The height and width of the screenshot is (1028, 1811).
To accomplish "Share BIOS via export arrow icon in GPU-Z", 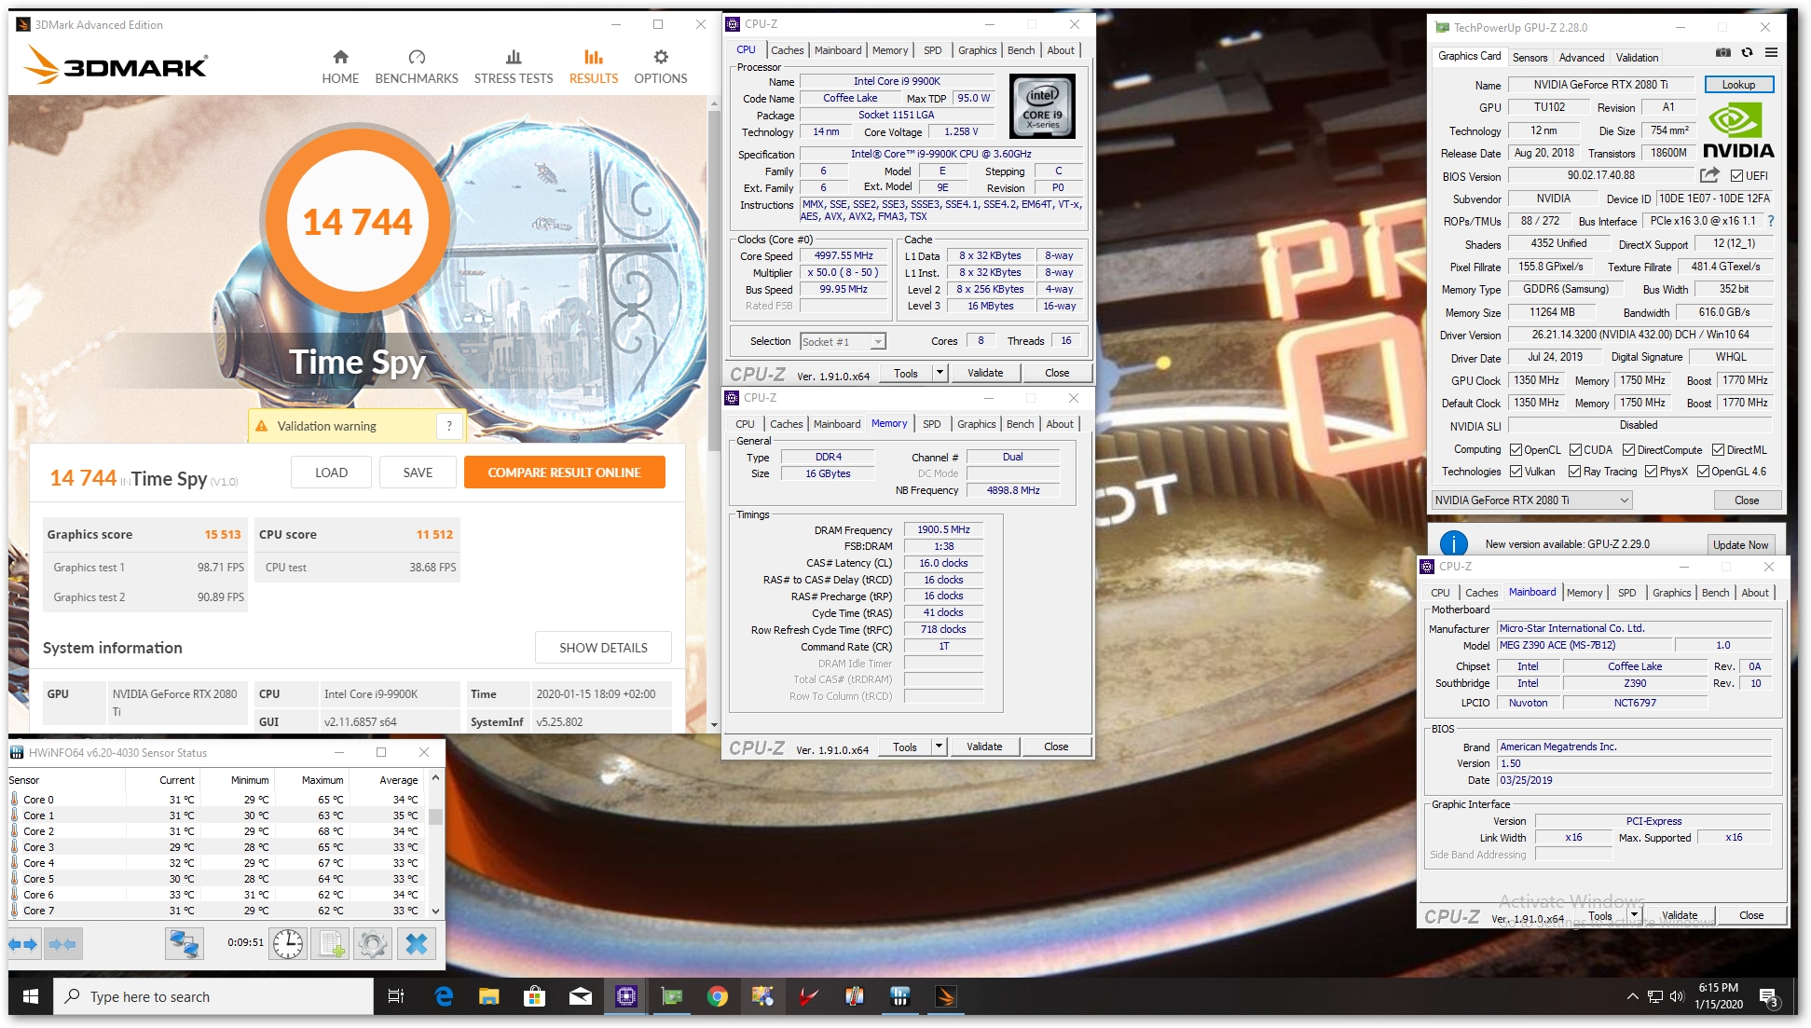I will tap(1709, 175).
